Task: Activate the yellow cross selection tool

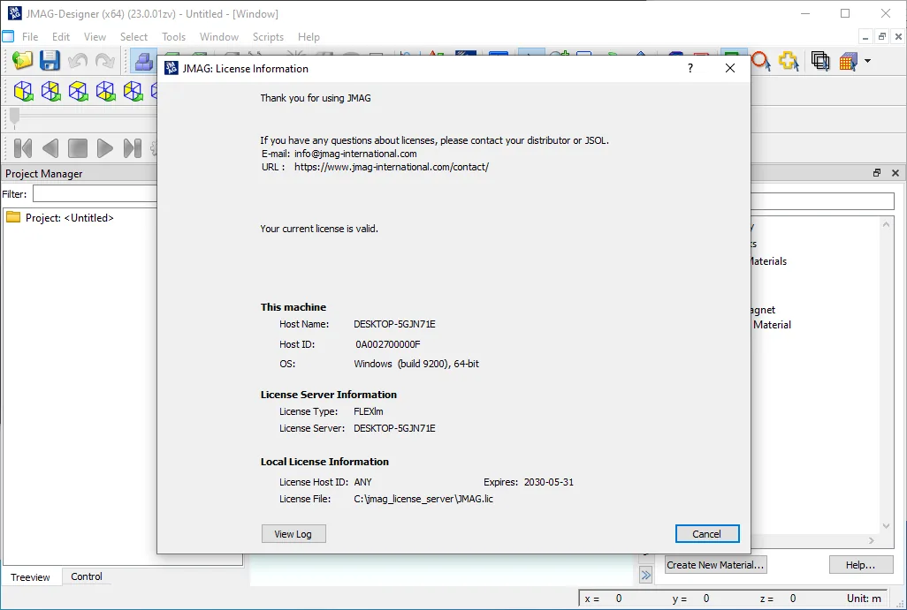Action: pos(789,61)
